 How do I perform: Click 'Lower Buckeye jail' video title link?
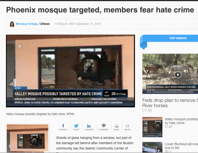(x=181, y=146)
